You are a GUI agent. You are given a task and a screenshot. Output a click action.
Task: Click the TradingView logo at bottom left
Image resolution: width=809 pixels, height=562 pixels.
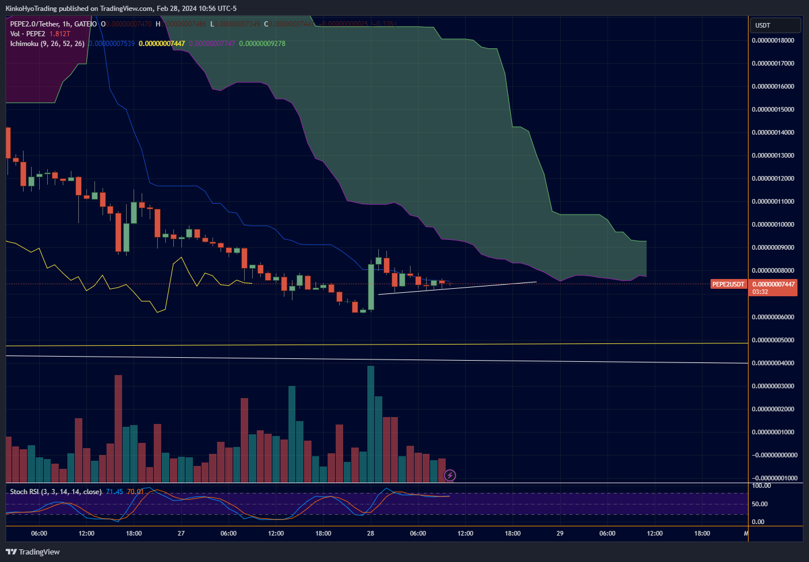(33, 552)
